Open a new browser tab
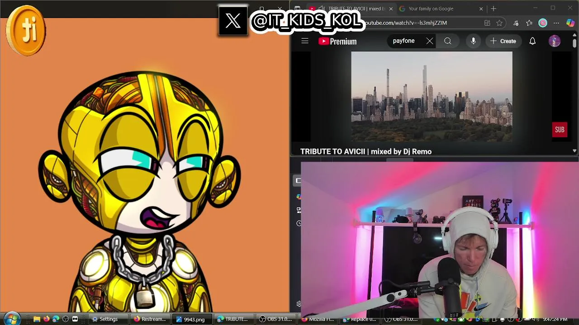This screenshot has width=579, height=325. coord(494,9)
